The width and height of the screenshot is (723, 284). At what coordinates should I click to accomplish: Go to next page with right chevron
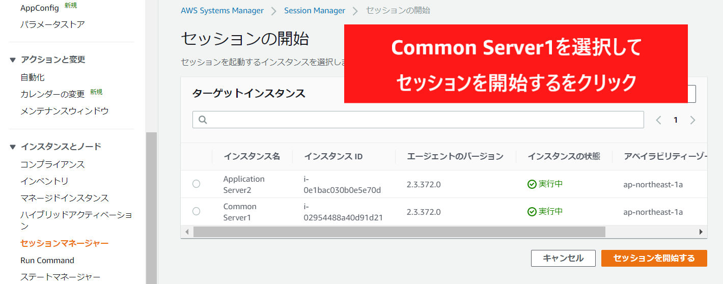click(692, 120)
